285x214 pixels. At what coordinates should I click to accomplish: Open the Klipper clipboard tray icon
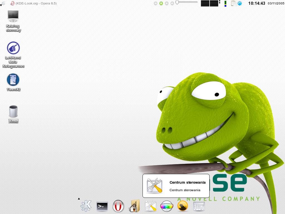coord(233,3)
